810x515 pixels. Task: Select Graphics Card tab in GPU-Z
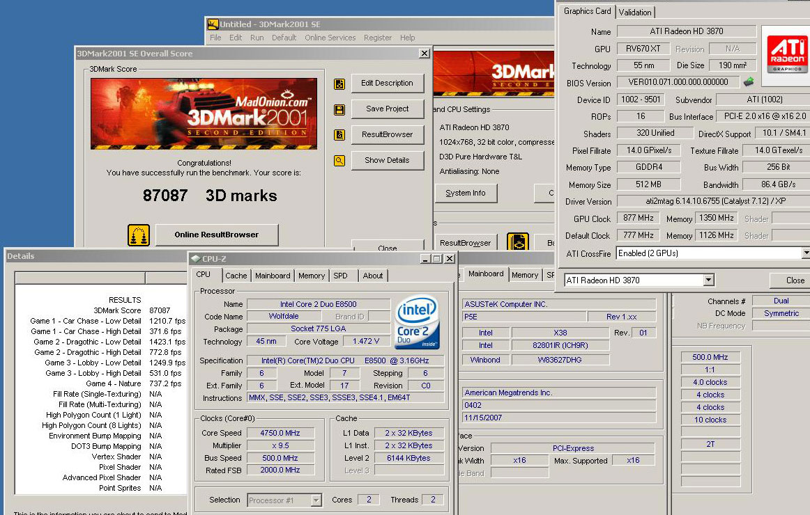click(588, 11)
